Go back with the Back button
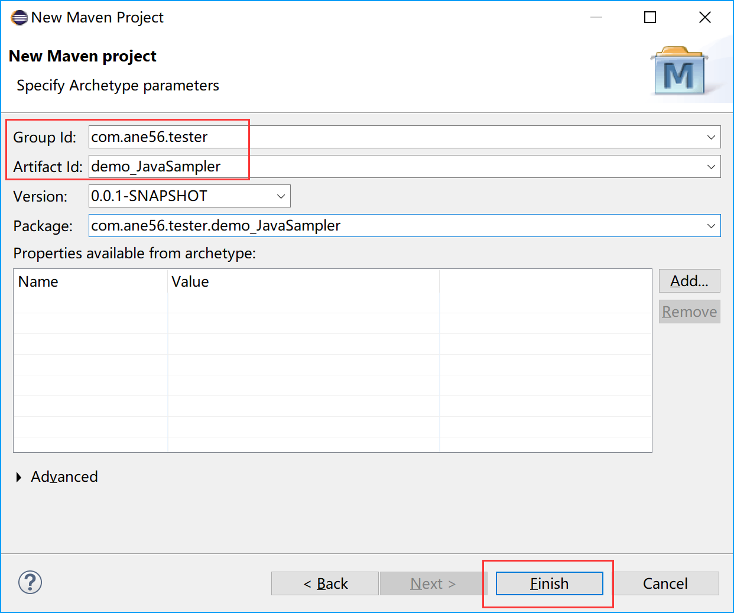 (x=325, y=583)
